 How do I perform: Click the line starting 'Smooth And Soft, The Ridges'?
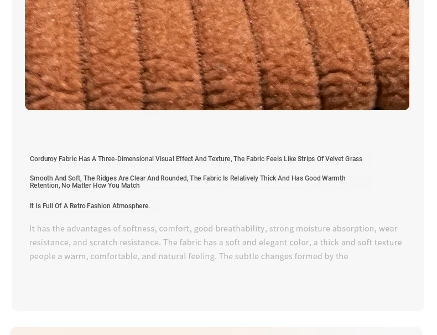(x=188, y=178)
